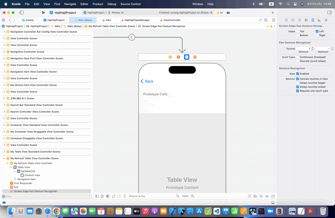Zoom out the storyboard canvas
The width and height of the screenshot is (335, 218).
(178, 196)
